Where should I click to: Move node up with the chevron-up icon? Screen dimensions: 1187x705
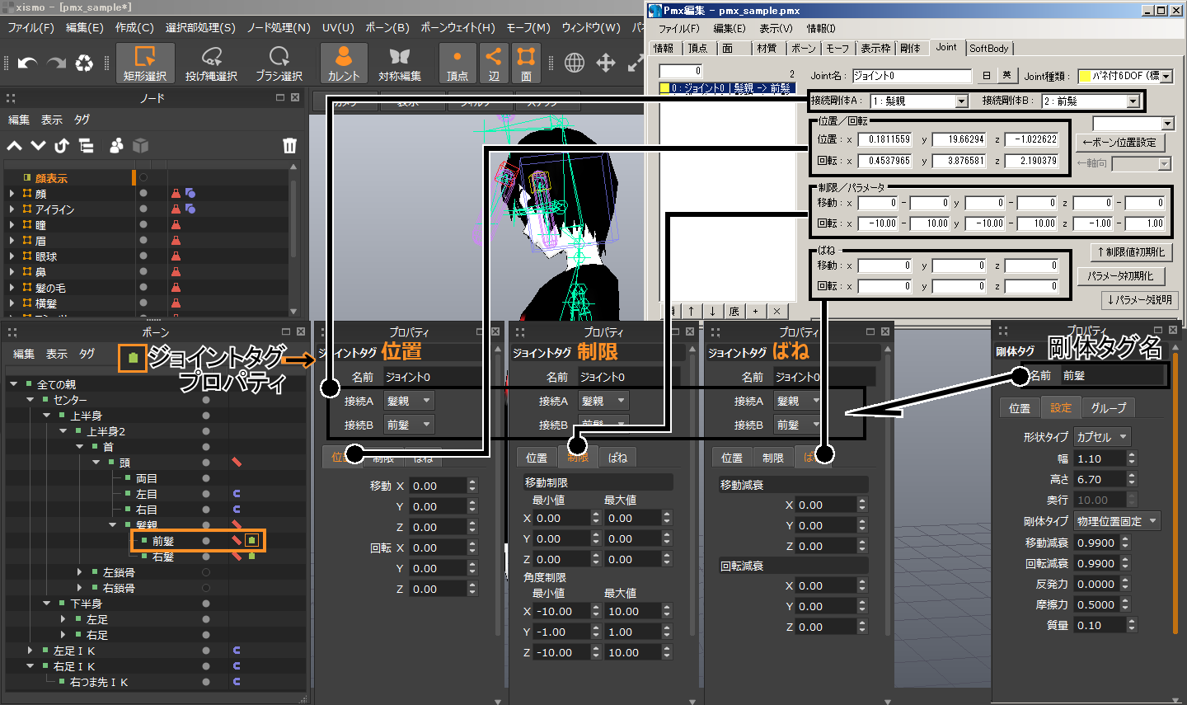point(15,146)
